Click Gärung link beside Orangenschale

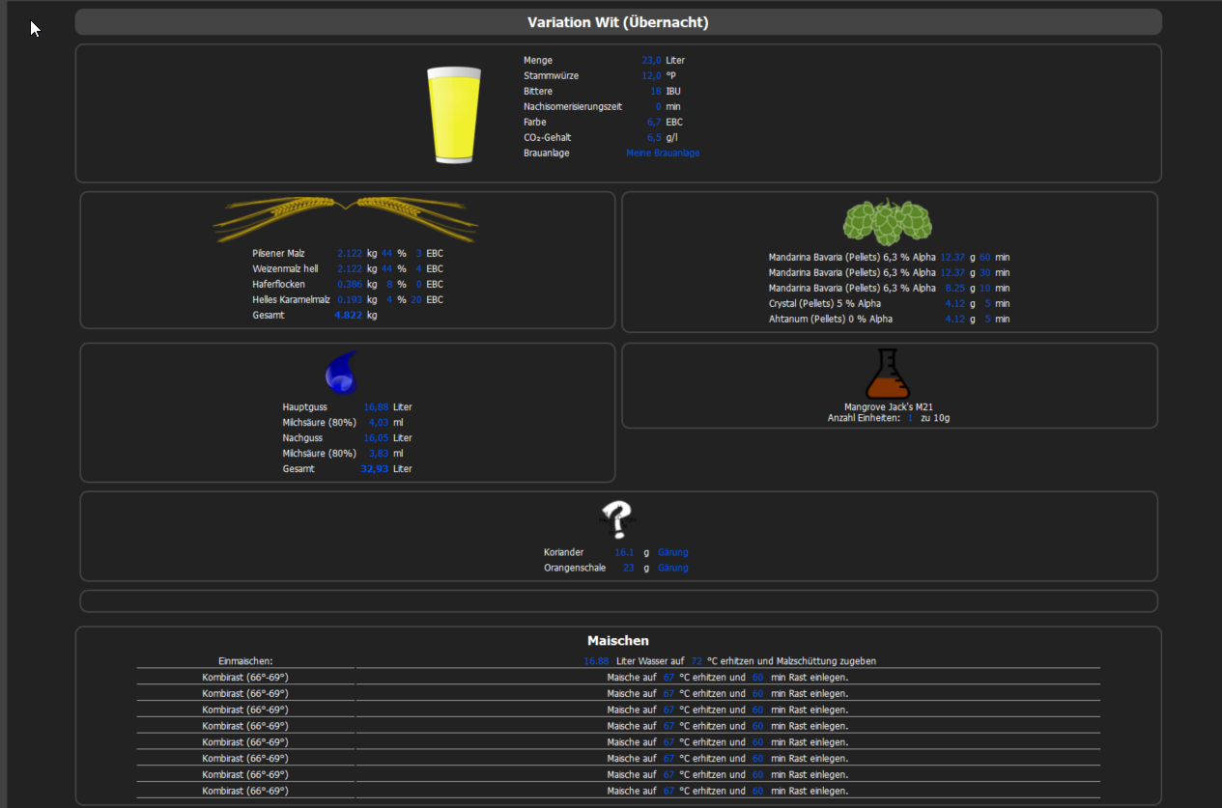tap(672, 569)
